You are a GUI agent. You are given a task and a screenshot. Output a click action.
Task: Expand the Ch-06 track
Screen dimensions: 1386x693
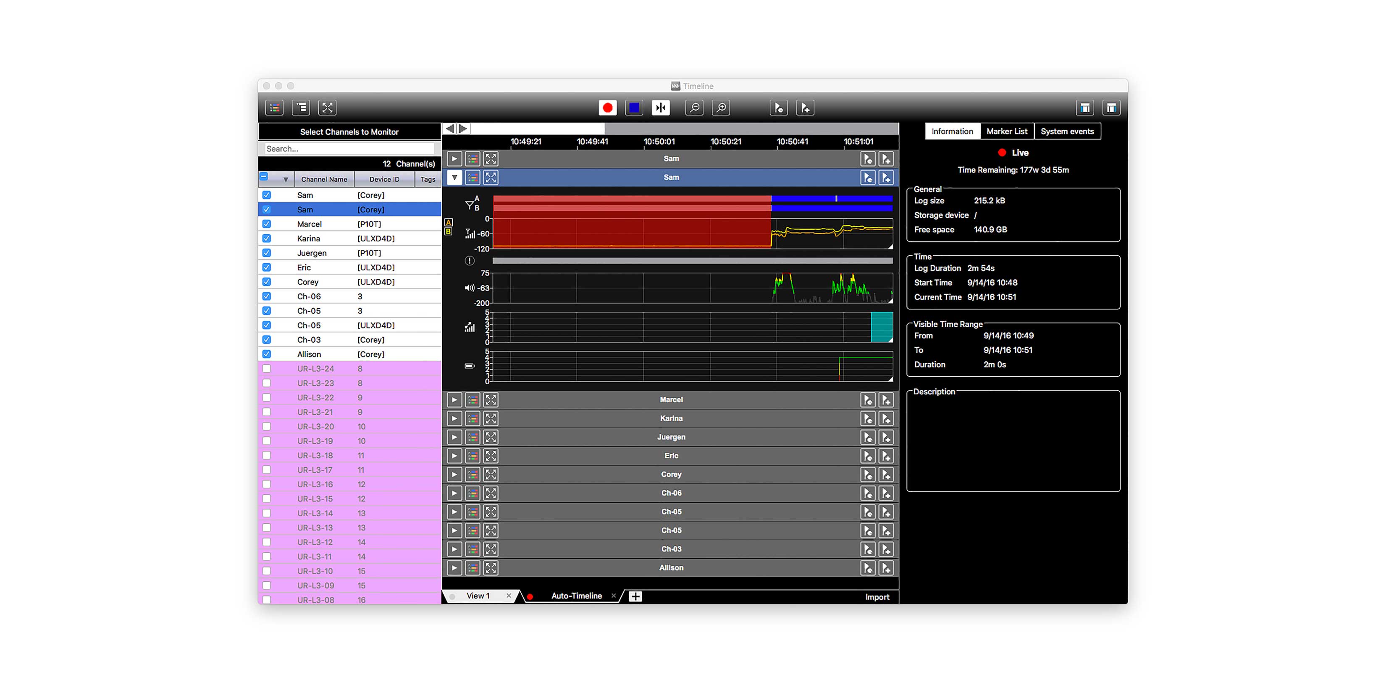coord(454,493)
